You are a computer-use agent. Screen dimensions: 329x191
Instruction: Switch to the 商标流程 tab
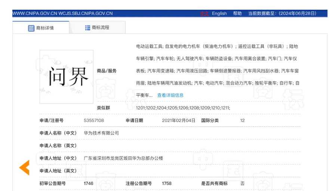click(97, 27)
